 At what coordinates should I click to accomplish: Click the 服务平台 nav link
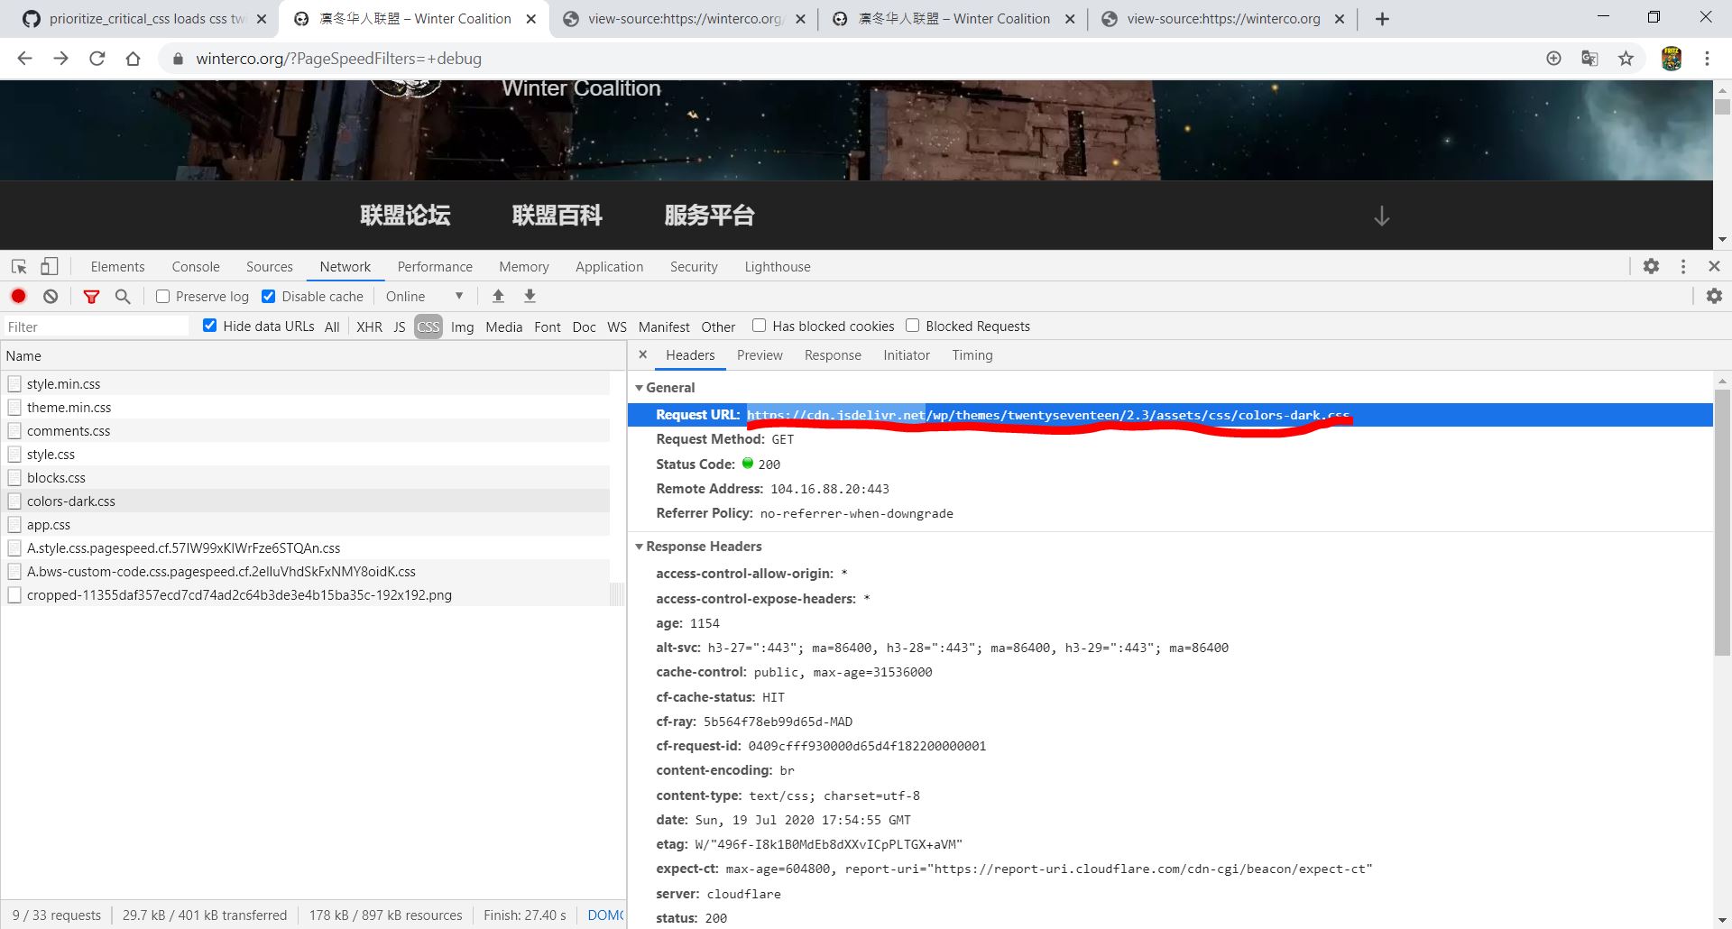(709, 216)
